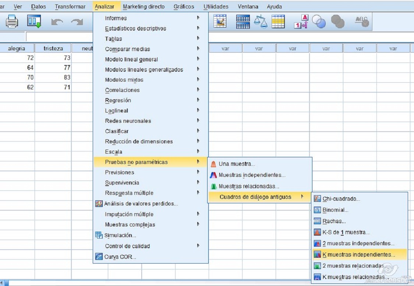The height and width of the screenshot is (286, 414).
Task: Expand Comparar medias submenu
Action: (151, 49)
